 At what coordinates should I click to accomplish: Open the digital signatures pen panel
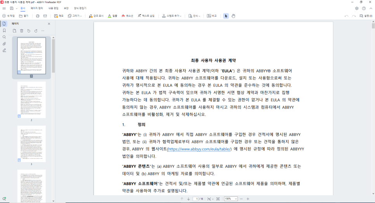4,51
